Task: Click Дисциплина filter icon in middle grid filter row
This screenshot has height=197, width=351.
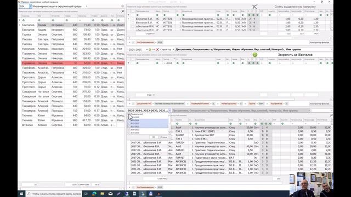Action: pos(183,63)
